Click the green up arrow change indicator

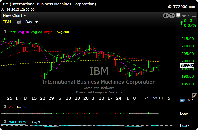(182, 23)
